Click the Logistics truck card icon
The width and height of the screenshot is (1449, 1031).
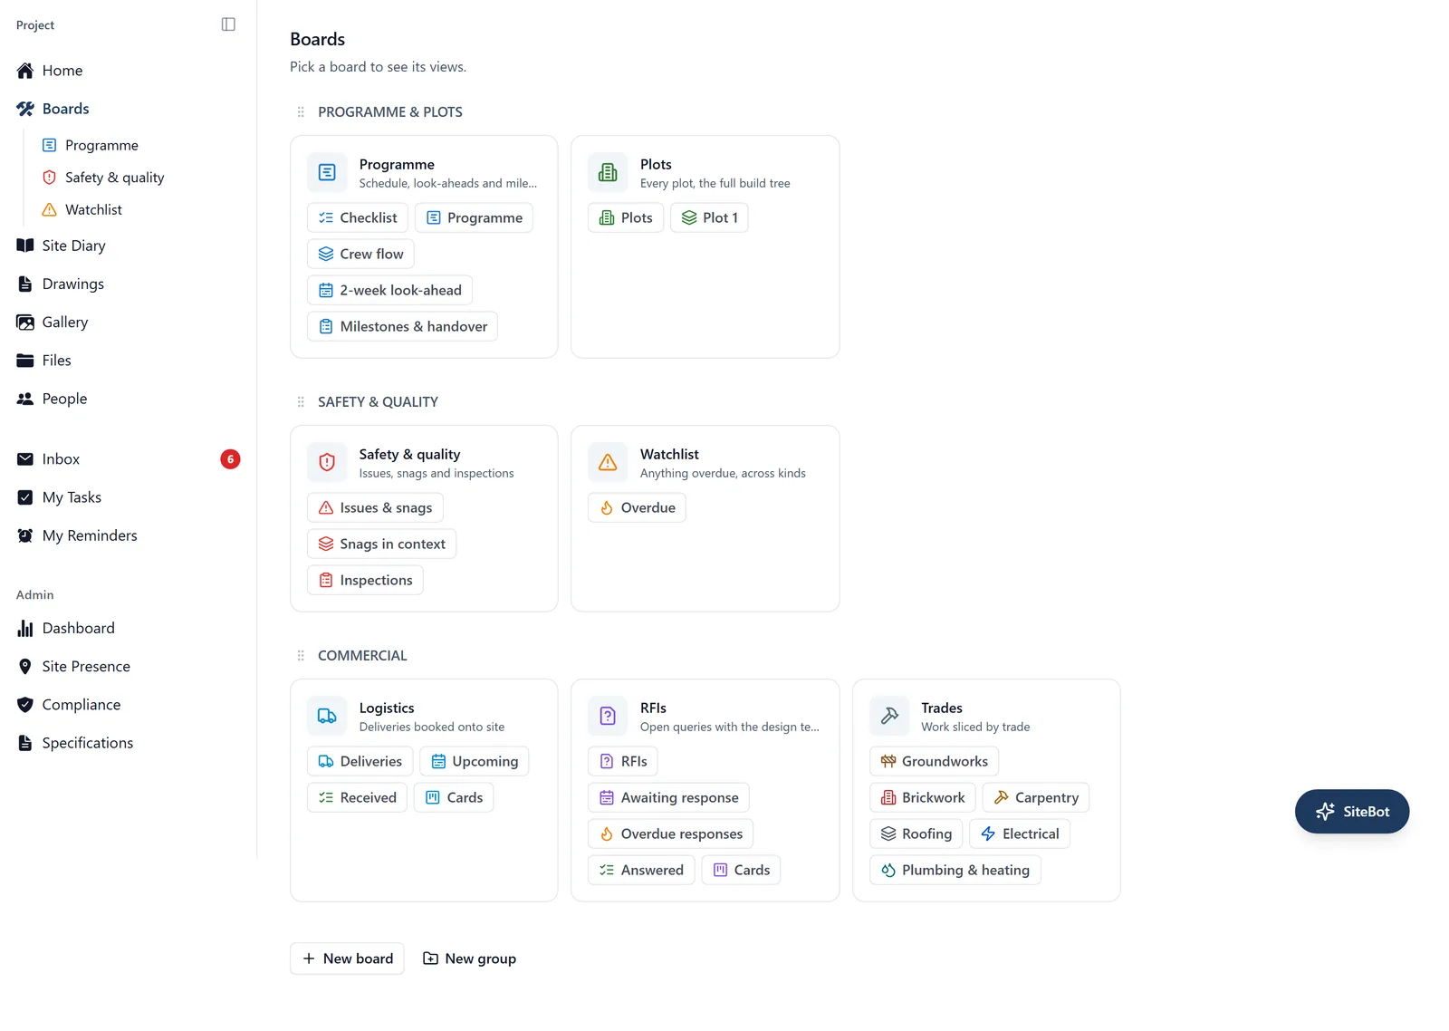click(327, 716)
